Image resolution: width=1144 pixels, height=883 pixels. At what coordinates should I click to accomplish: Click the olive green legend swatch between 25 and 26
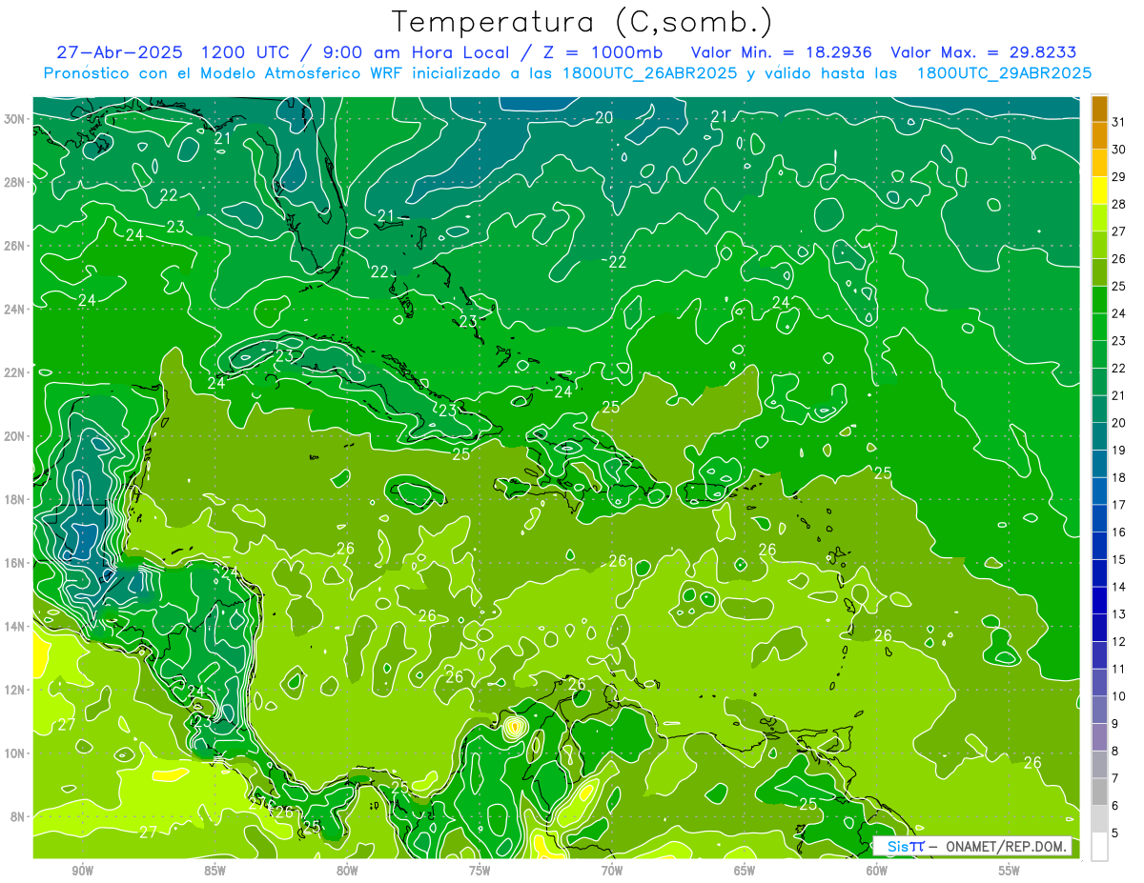tap(1099, 272)
